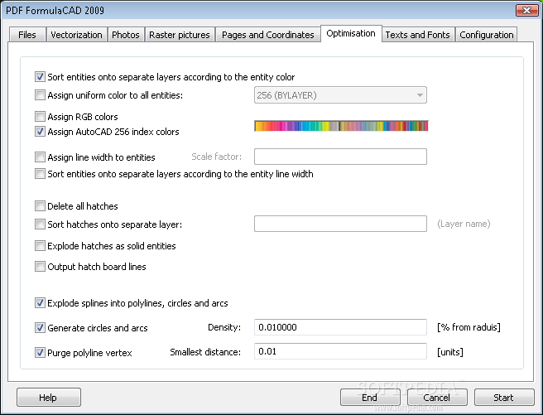The height and width of the screenshot is (415, 543).
Task: Uncheck Generate circles and arcs
Action: (40, 328)
